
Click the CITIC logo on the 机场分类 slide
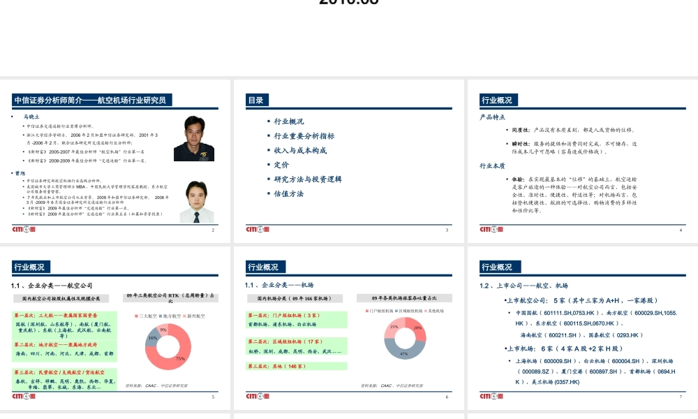click(x=257, y=396)
